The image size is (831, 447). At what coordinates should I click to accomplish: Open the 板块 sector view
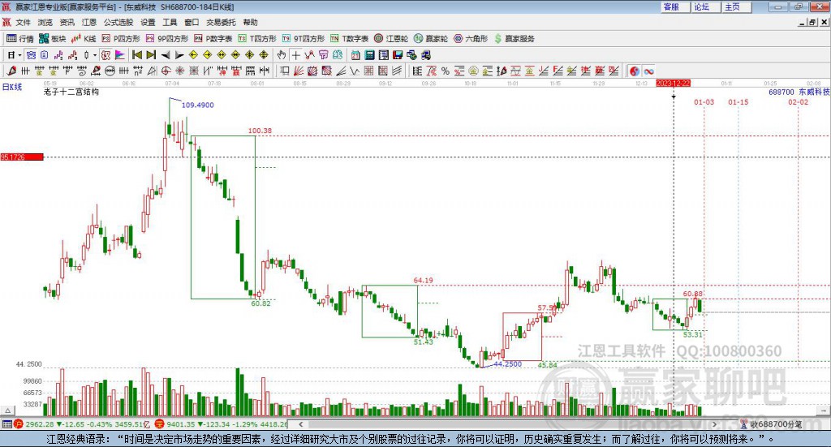click(53, 39)
